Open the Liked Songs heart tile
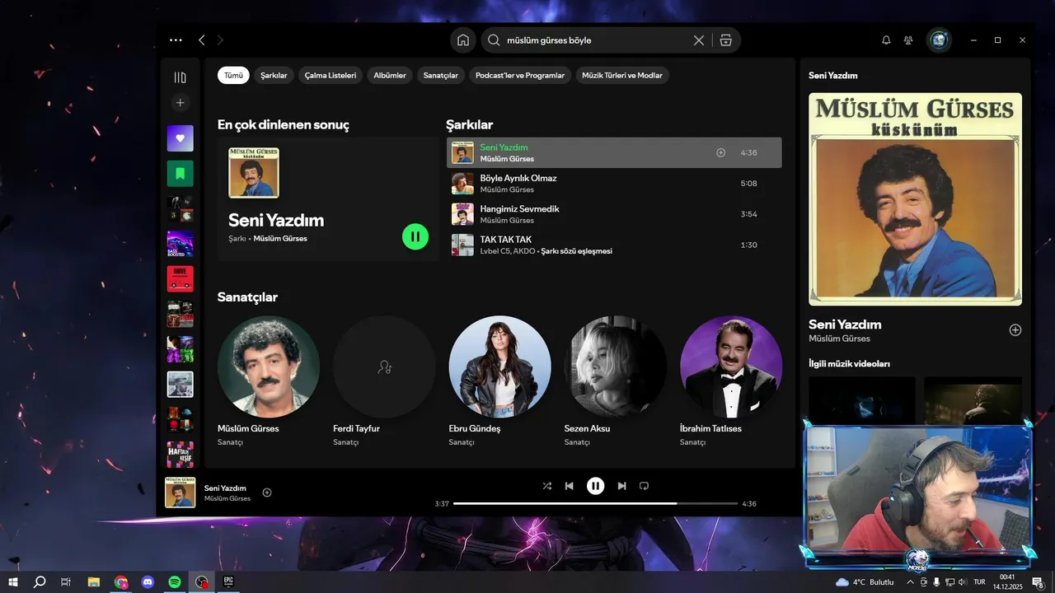This screenshot has height=593, width=1055. [181, 138]
